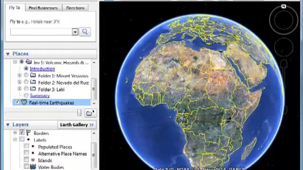Enable the Populated Places checkbox
The image size is (303, 170).
point(27,146)
